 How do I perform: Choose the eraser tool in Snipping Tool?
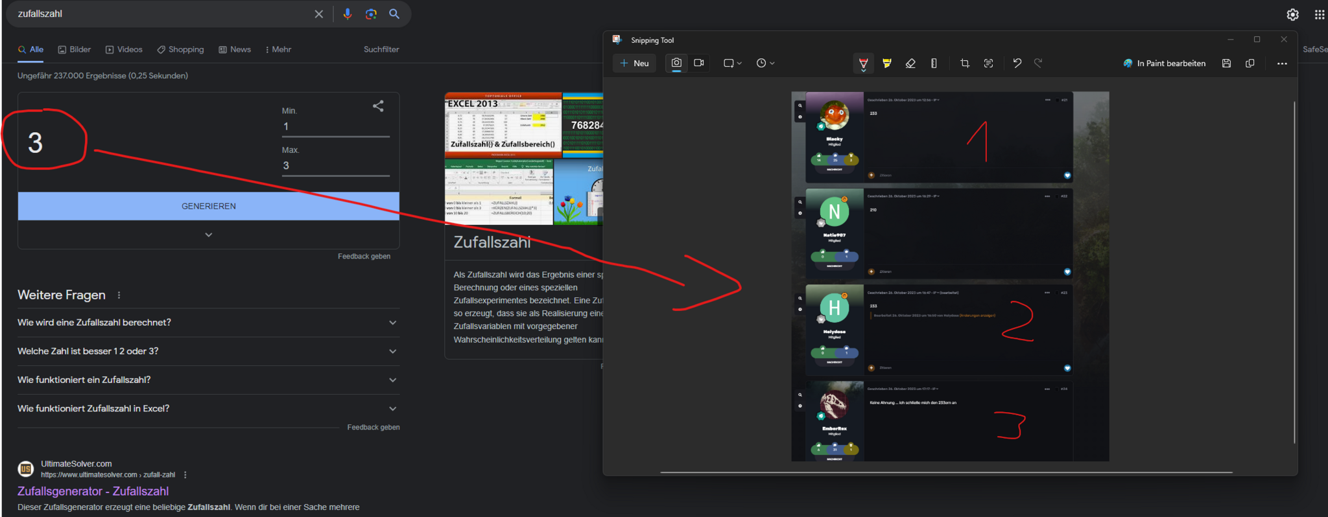pos(910,63)
